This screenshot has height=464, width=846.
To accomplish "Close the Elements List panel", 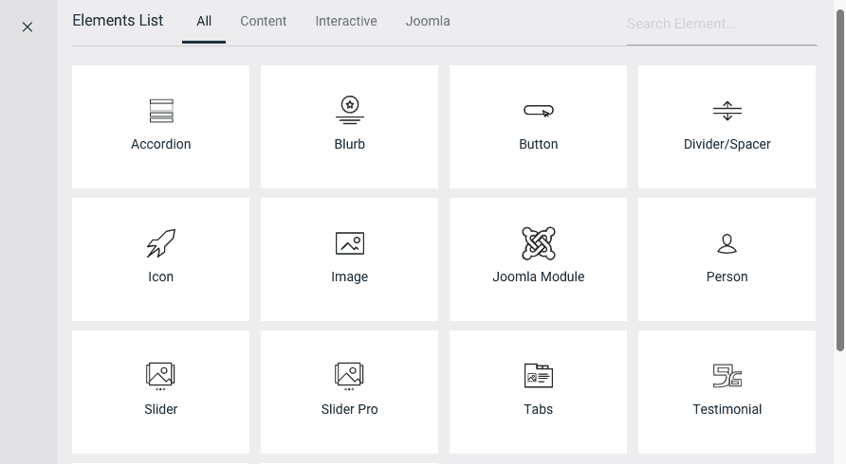I will tap(28, 27).
